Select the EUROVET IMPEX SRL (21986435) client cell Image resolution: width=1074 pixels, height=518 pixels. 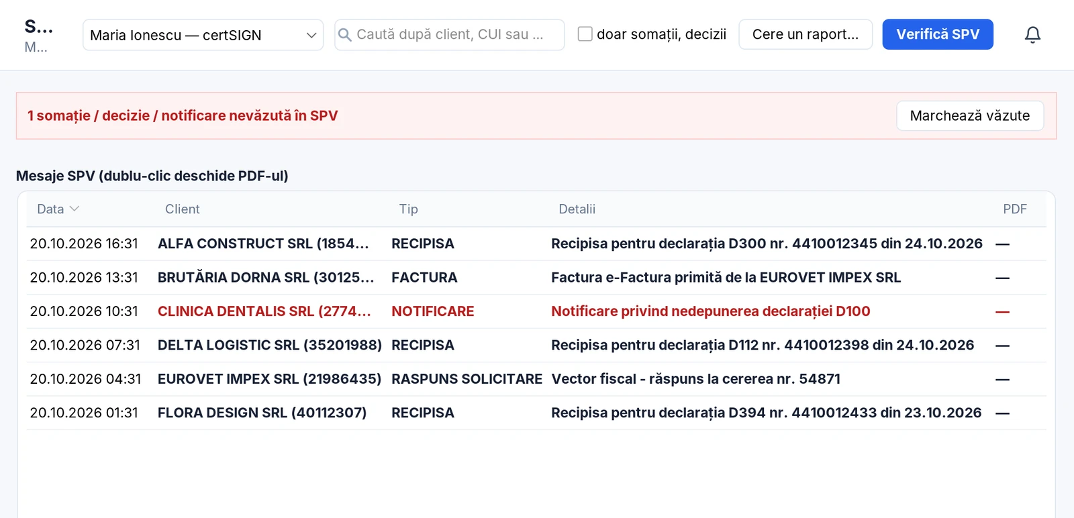(270, 379)
